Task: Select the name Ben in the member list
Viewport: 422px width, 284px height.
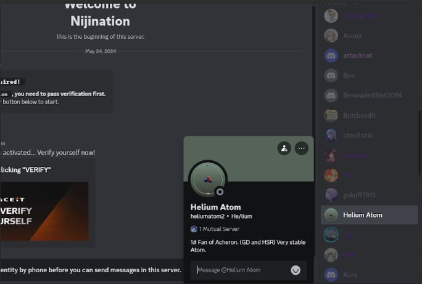Action: [x=349, y=76]
